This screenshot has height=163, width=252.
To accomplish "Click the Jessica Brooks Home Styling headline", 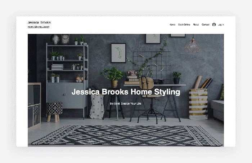I will [x=126, y=92].
